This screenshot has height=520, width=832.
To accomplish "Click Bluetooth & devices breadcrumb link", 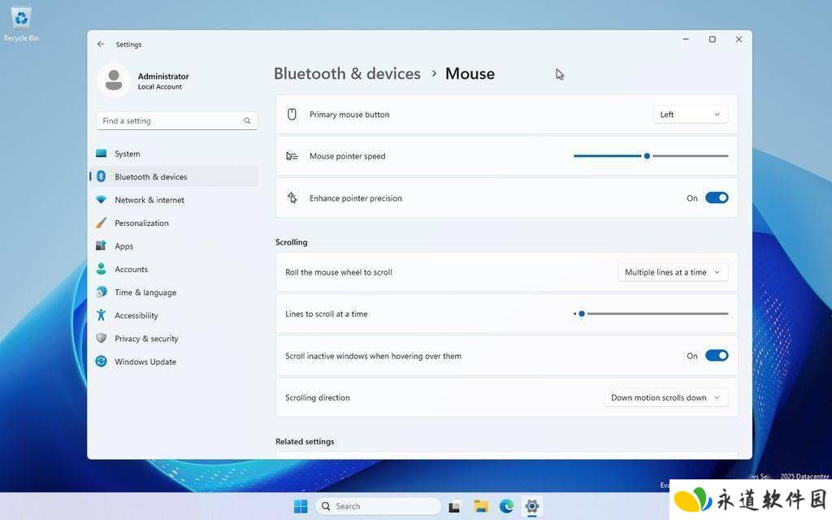I will point(347,73).
